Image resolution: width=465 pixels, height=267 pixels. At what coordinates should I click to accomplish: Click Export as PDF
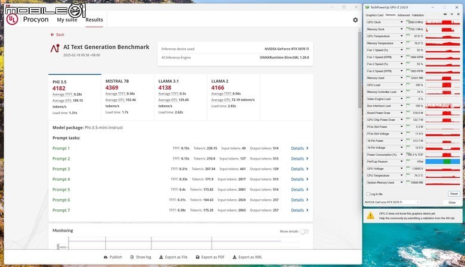[210, 257]
